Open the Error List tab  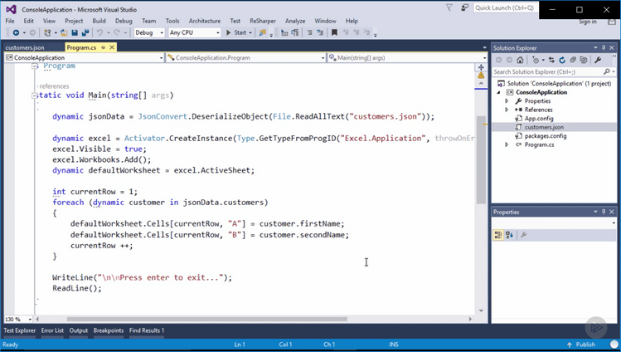[x=52, y=330]
